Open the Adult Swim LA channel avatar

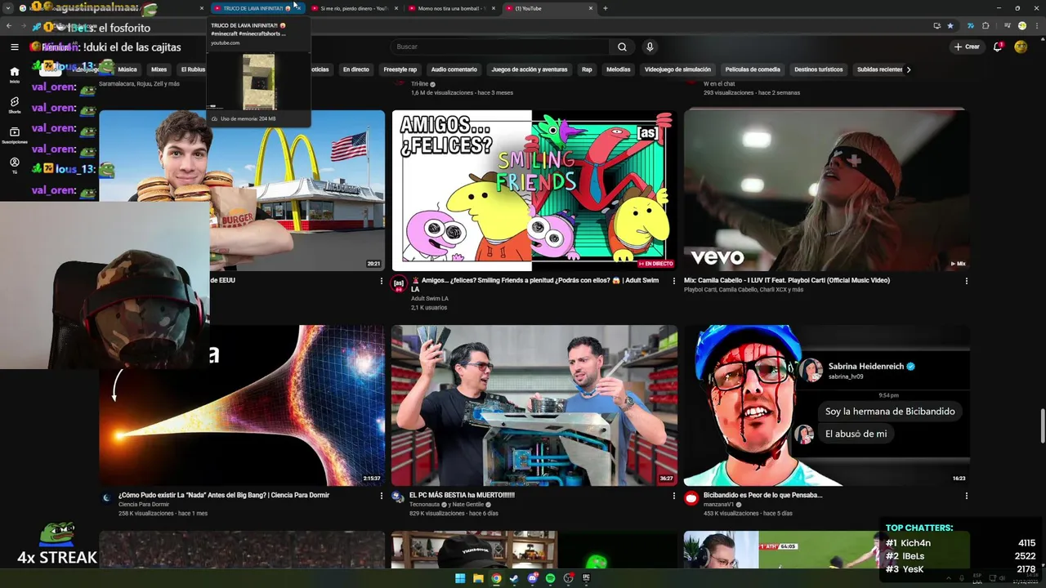[399, 284]
